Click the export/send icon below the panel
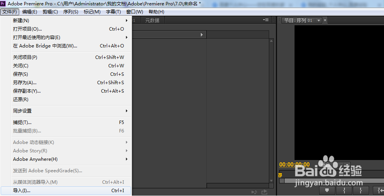 pyautogui.click(x=264, y=192)
